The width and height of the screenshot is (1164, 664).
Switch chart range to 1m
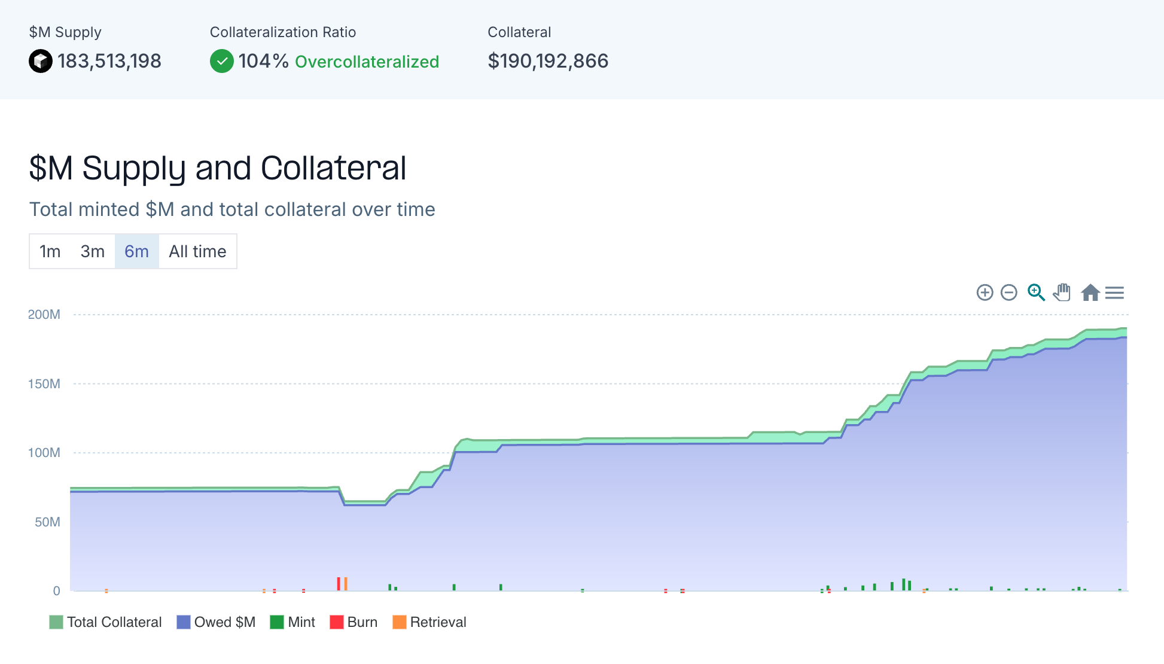pos(50,251)
